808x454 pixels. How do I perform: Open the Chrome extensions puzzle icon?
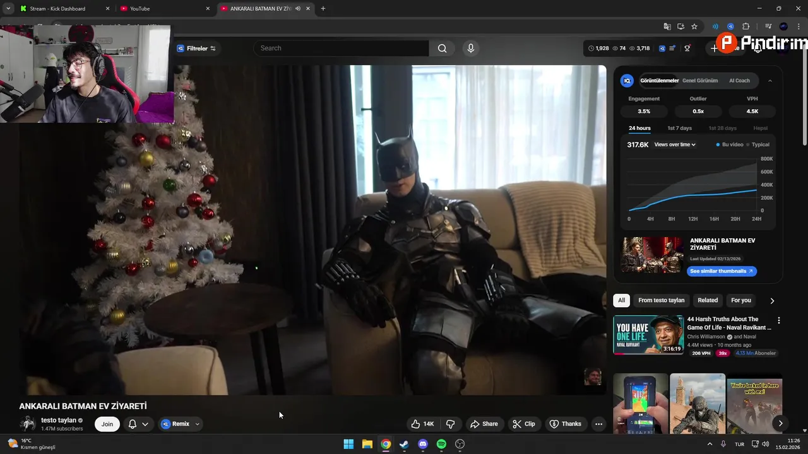point(746,26)
